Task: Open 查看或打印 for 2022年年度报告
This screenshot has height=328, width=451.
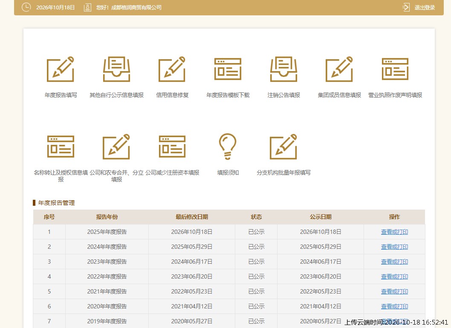Action: 394,276
